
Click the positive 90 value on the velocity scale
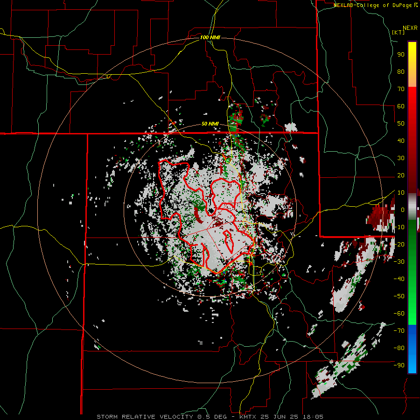coord(401,55)
